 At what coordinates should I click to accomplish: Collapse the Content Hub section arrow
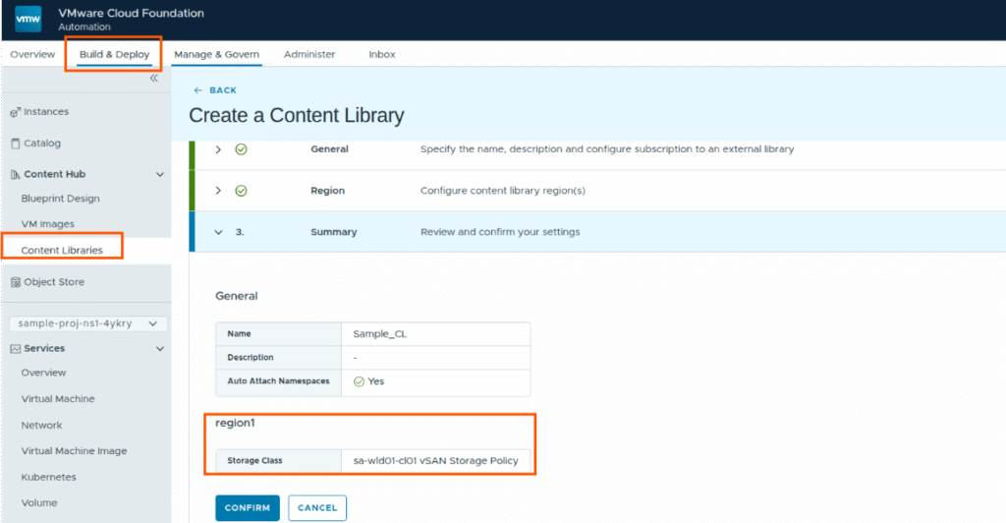[160, 175]
